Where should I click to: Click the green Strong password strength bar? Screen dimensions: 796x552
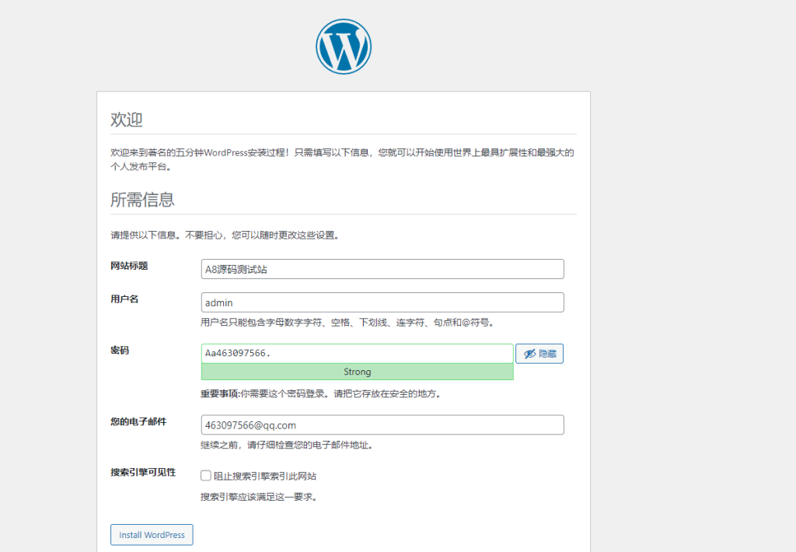click(357, 372)
